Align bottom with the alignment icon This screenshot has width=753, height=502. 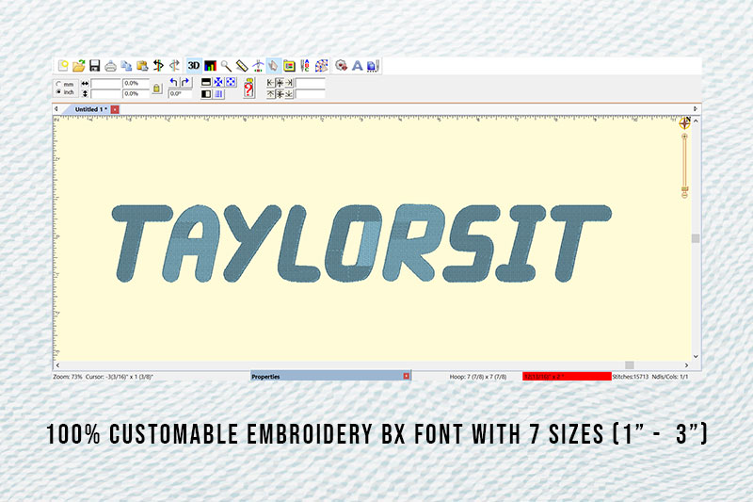coord(289,94)
